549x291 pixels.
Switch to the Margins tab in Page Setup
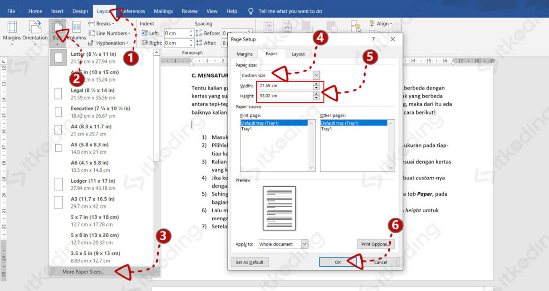coord(245,54)
